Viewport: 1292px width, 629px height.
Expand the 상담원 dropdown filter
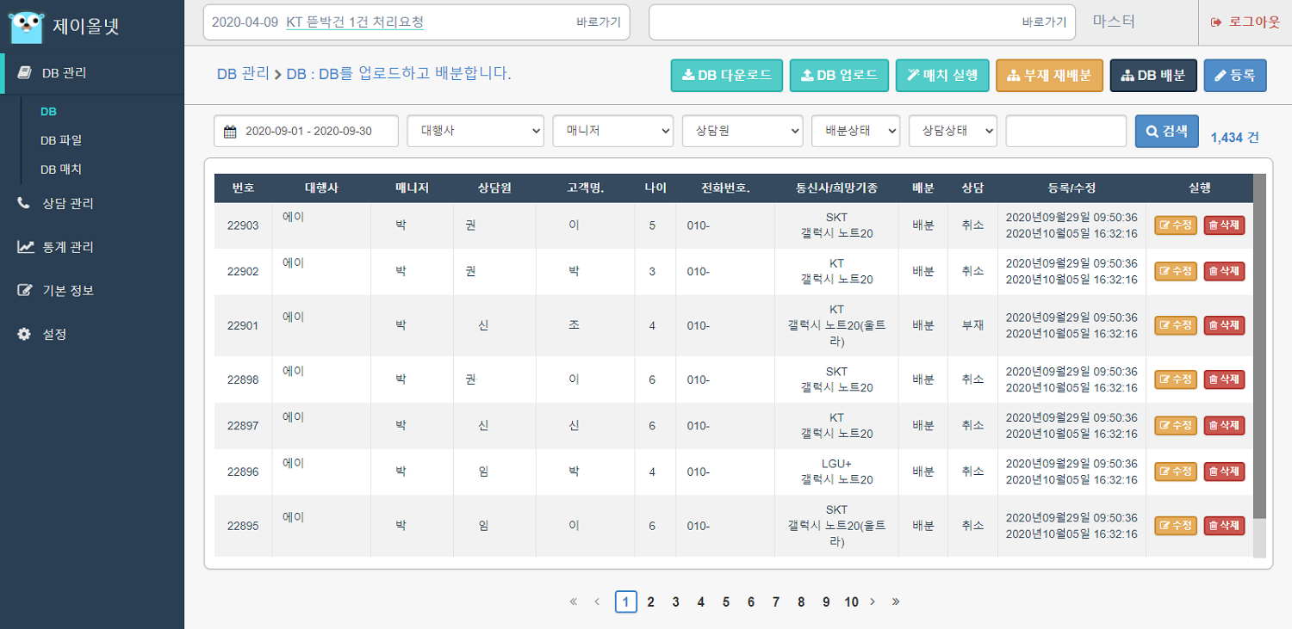(x=742, y=131)
